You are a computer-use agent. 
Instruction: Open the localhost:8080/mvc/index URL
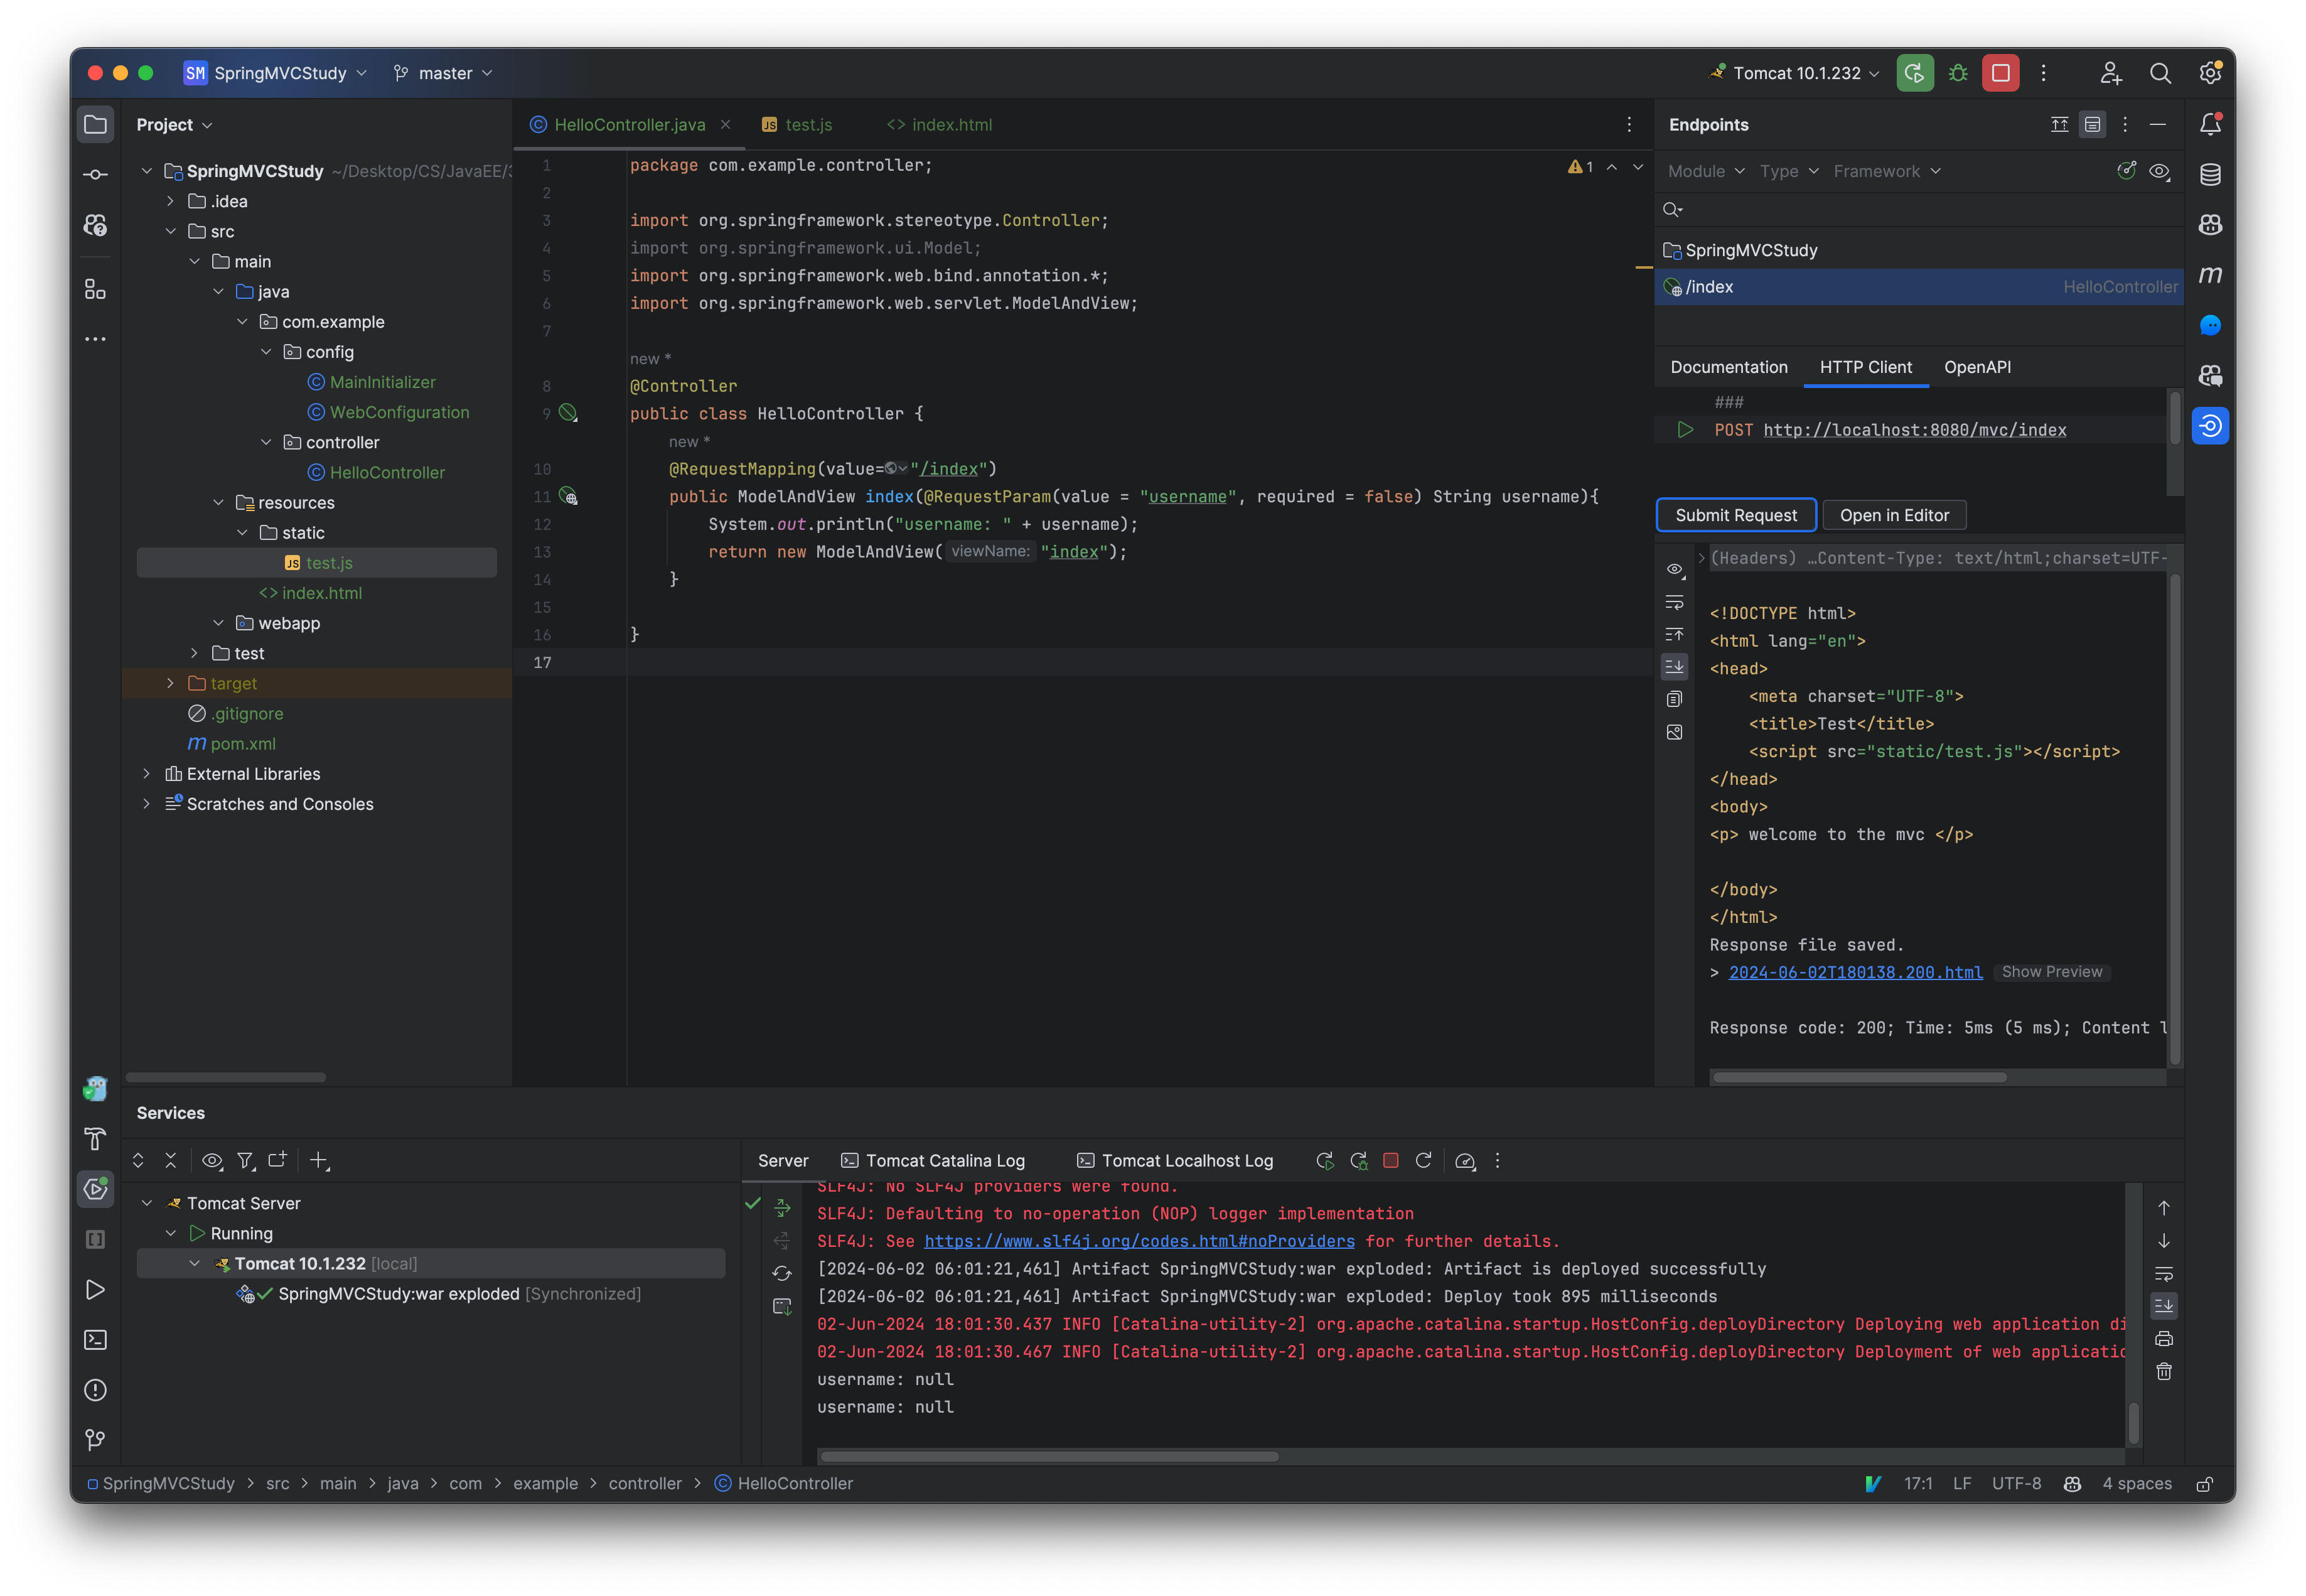[1914, 430]
